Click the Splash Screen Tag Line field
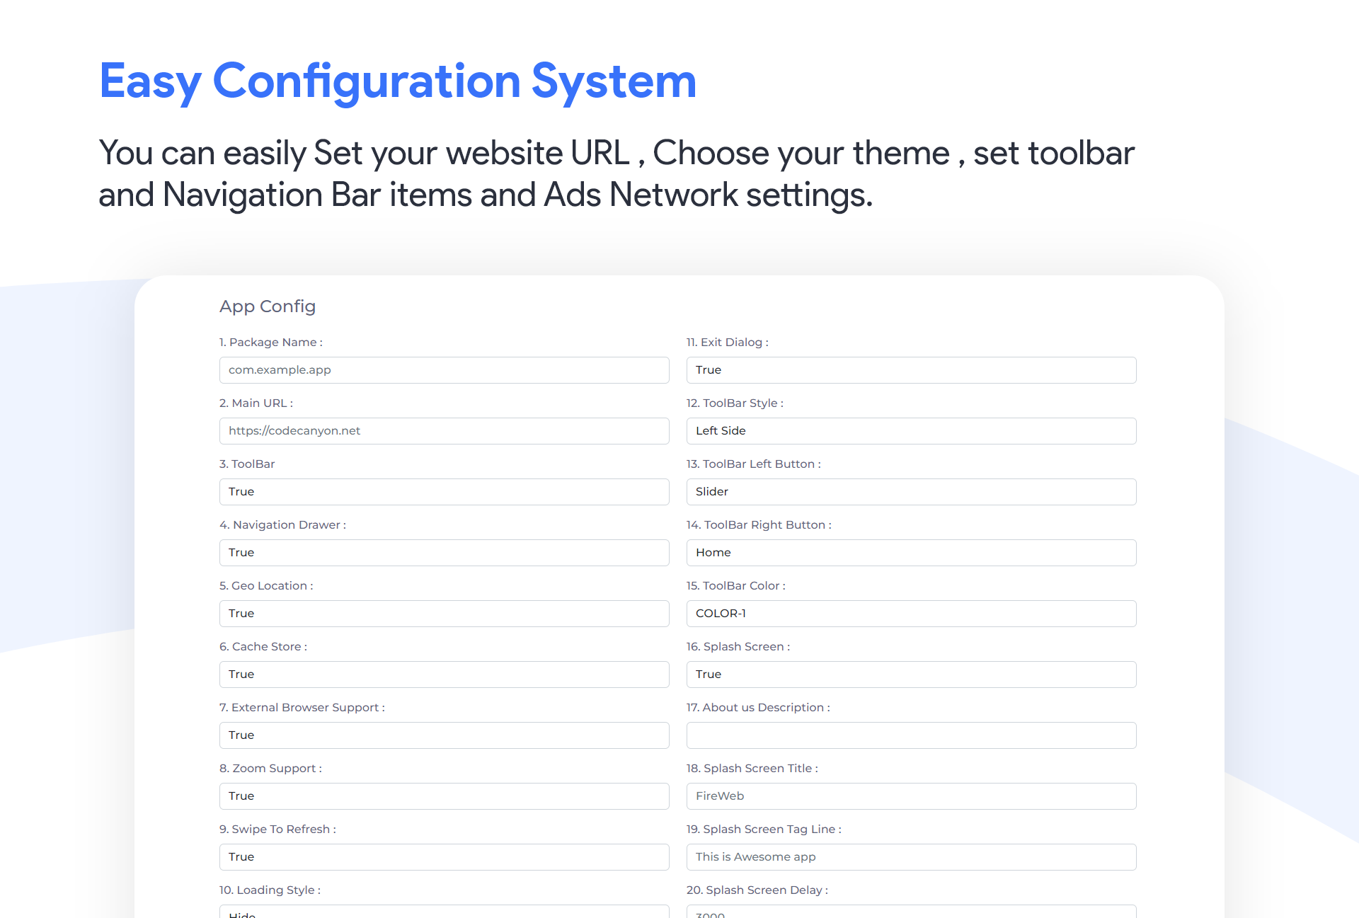 tap(911, 856)
